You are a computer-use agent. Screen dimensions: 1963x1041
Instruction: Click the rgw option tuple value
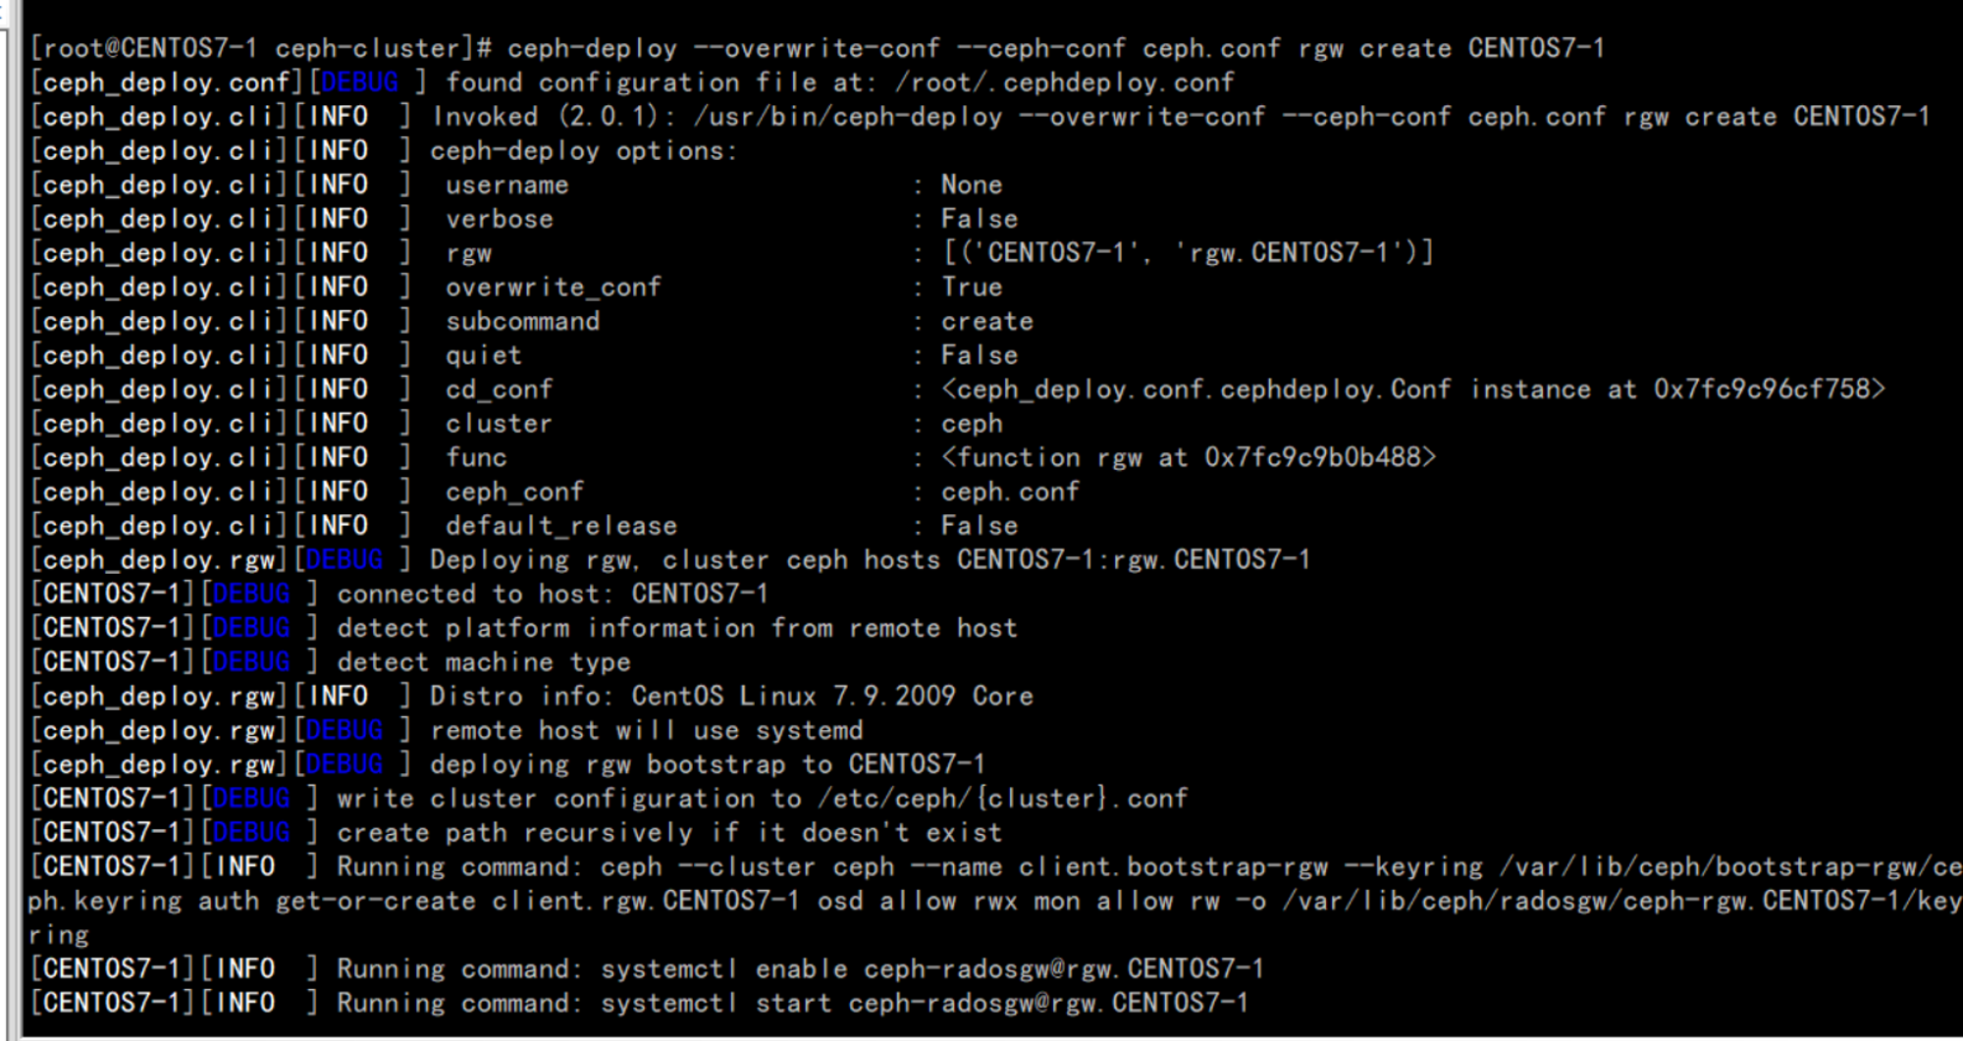click(x=1188, y=253)
